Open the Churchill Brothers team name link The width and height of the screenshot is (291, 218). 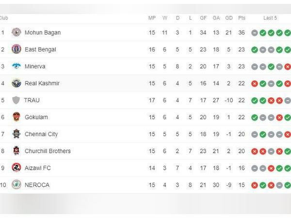48,151
